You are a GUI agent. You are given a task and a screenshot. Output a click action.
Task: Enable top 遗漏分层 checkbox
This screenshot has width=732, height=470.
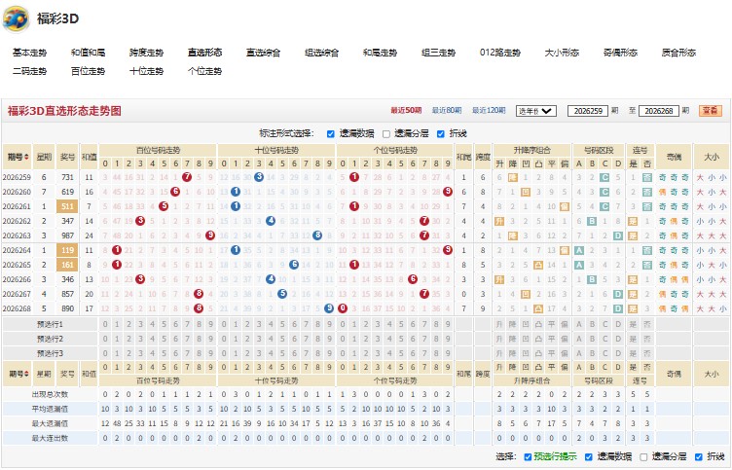click(x=386, y=134)
